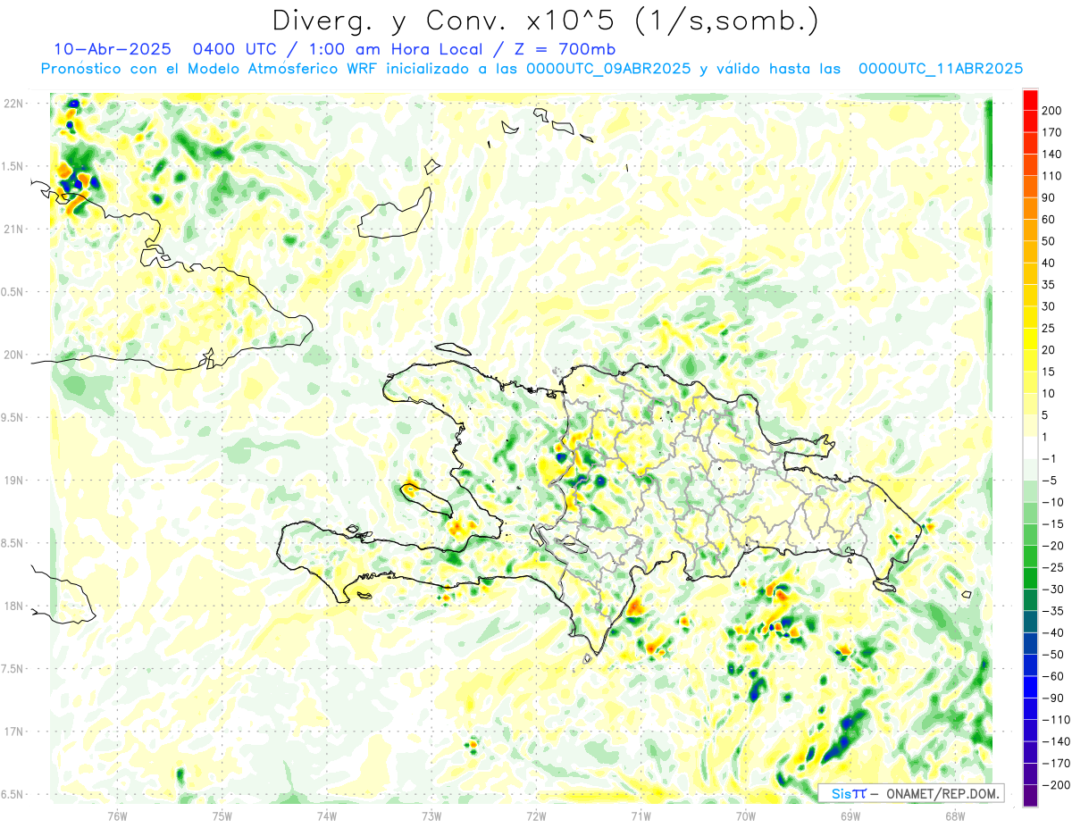1072x828 pixels.
Task: Click the '0.5N' latitude axis label
Action: click(x=13, y=292)
